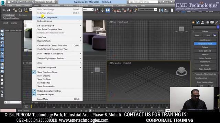Expand the Set Active Viewport submenu
Viewport: 220px width, 123px height.
tap(57, 26)
